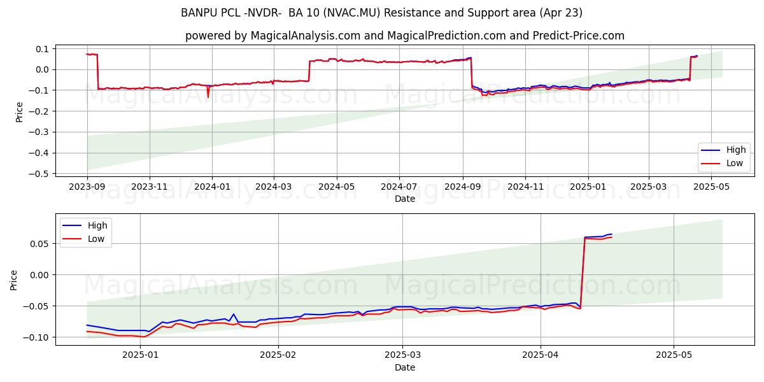Click the '2025-02' tick label on the bottom chart

pyautogui.click(x=279, y=357)
